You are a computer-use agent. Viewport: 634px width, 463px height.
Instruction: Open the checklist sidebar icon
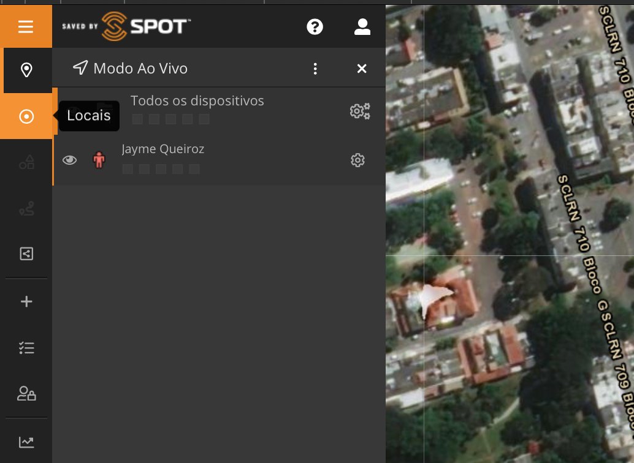[x=26, y=348]
